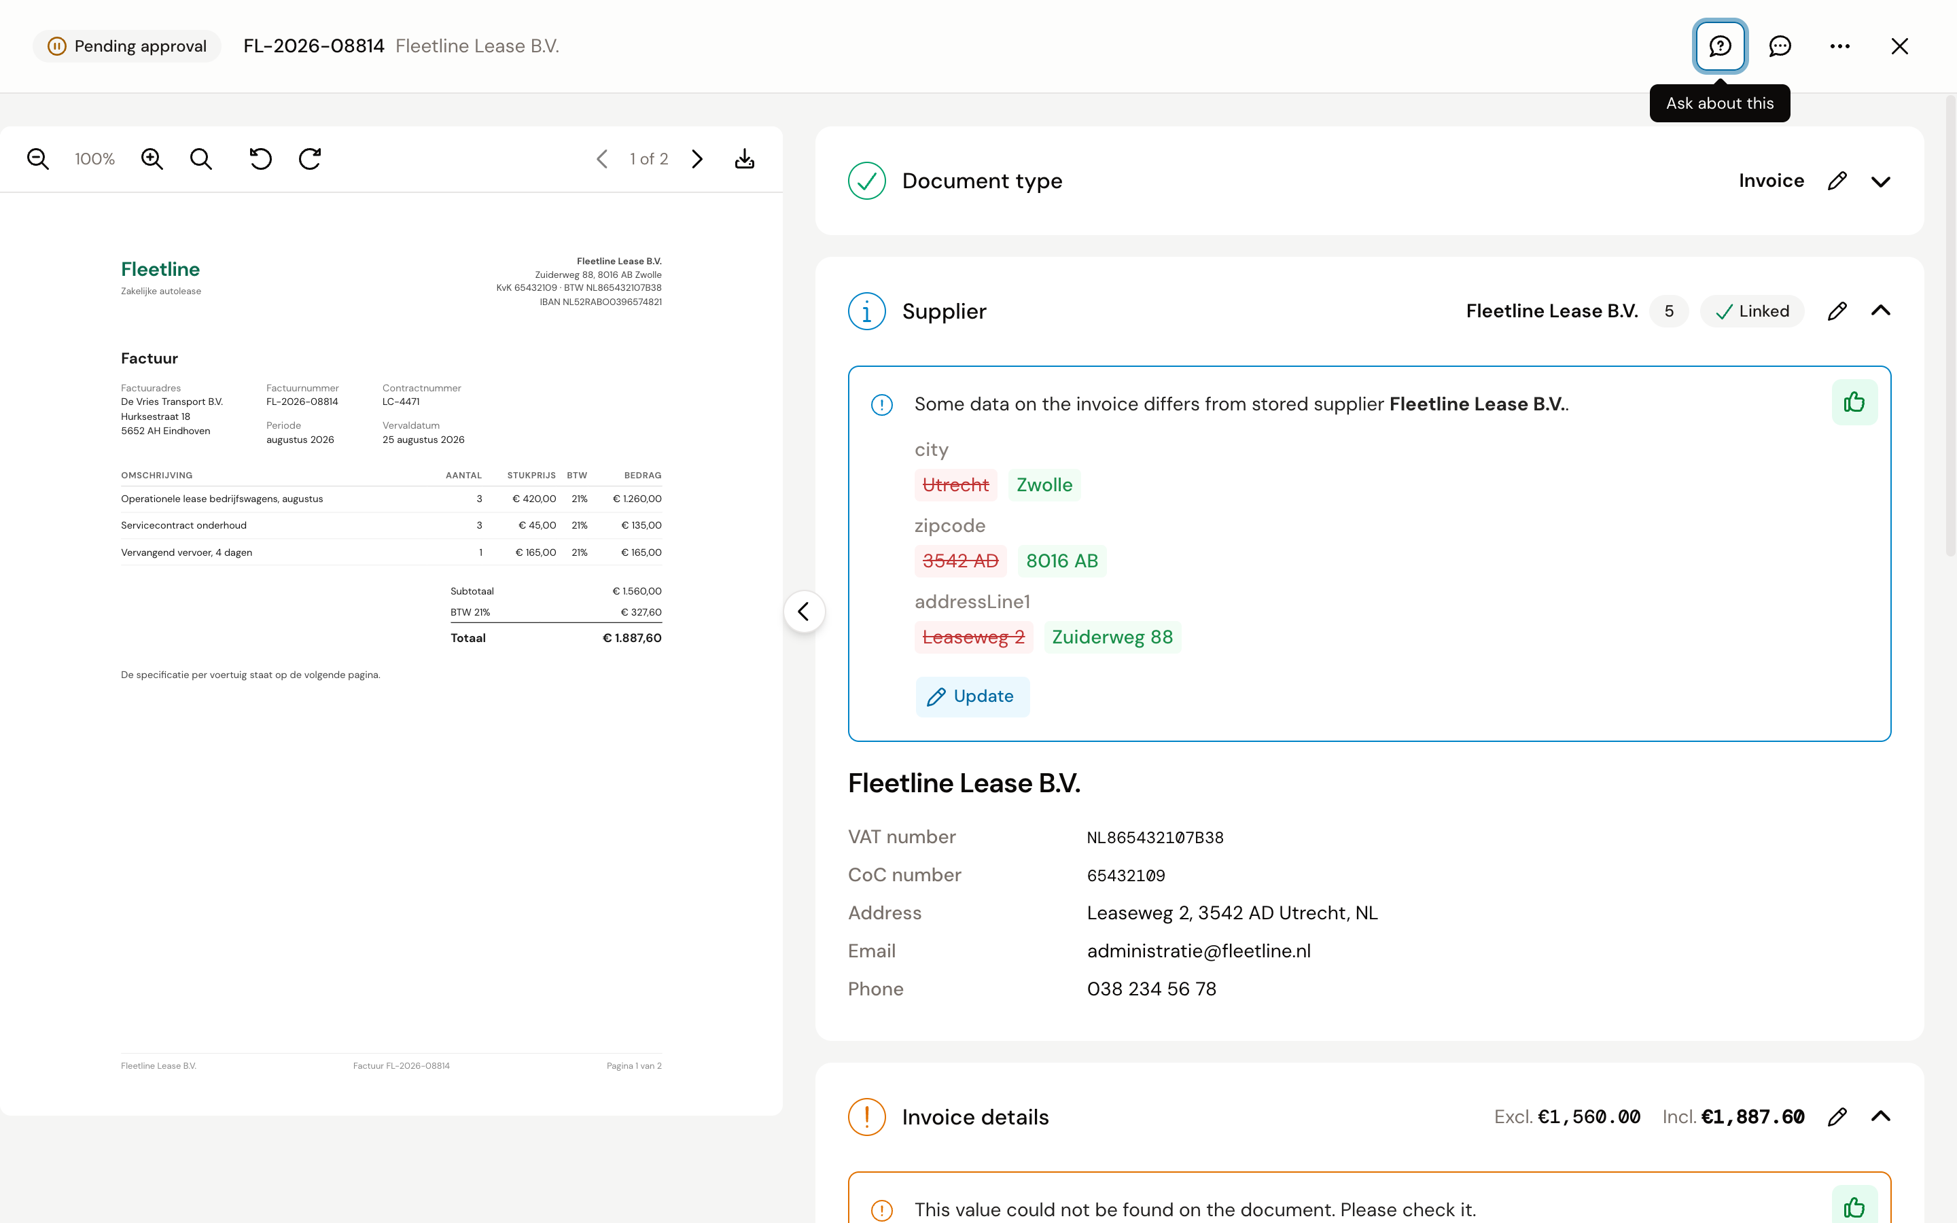Click the Document type green check icon
Screen dimensions: 1957x1223
(x=867, y=180)
